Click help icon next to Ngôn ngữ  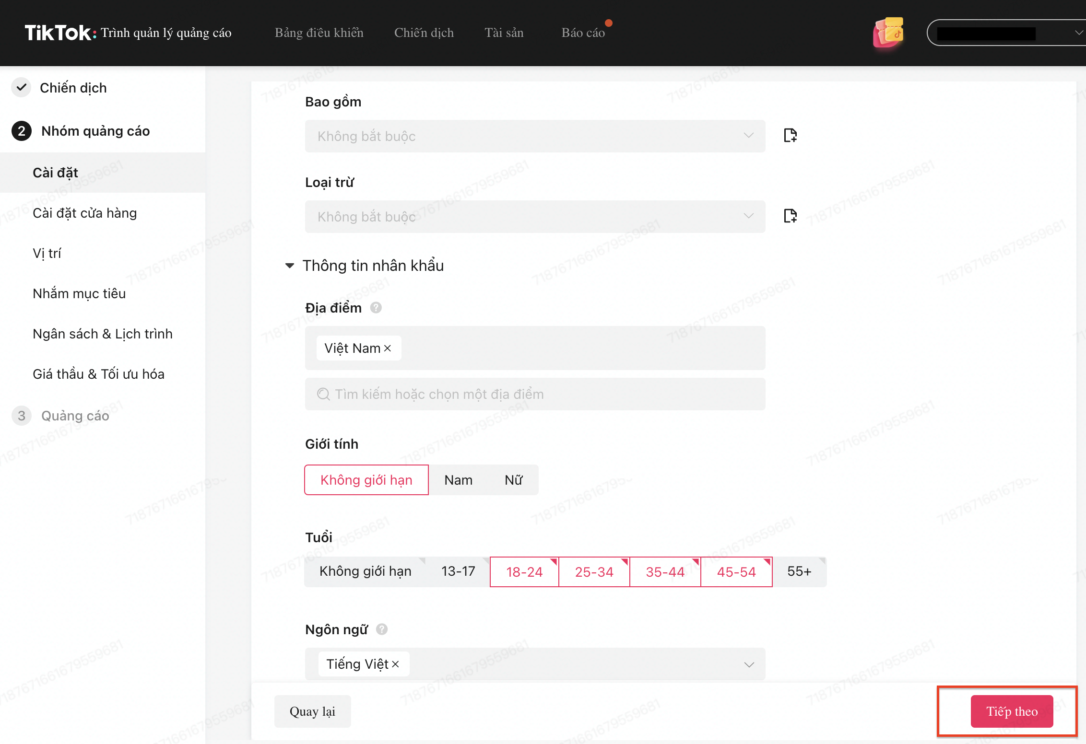382,629
